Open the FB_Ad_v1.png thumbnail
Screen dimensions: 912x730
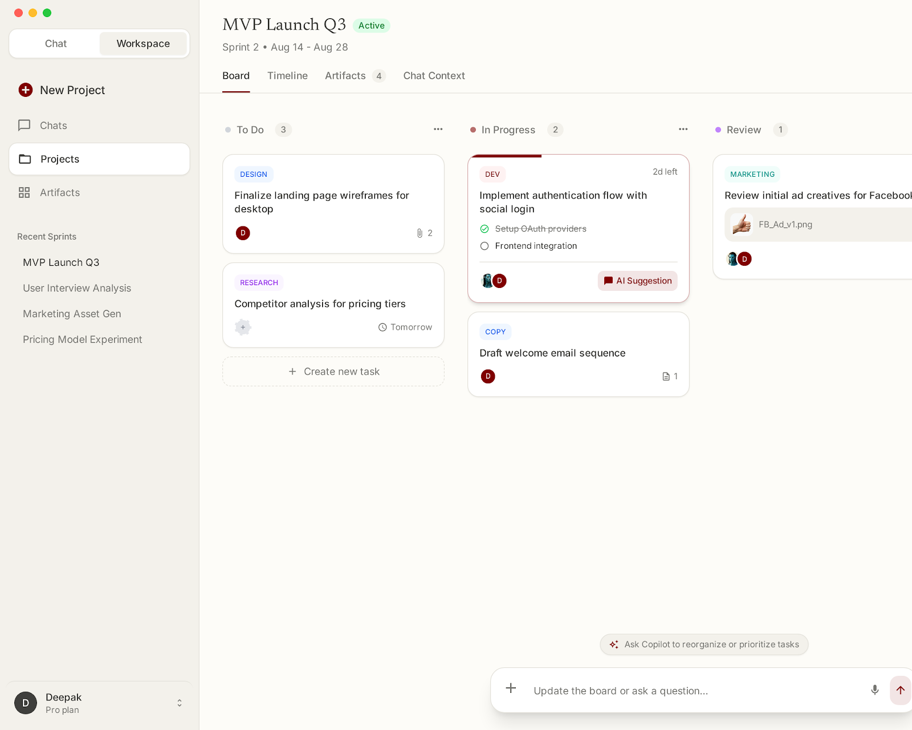pyautogui.click(x=742, y=225)
